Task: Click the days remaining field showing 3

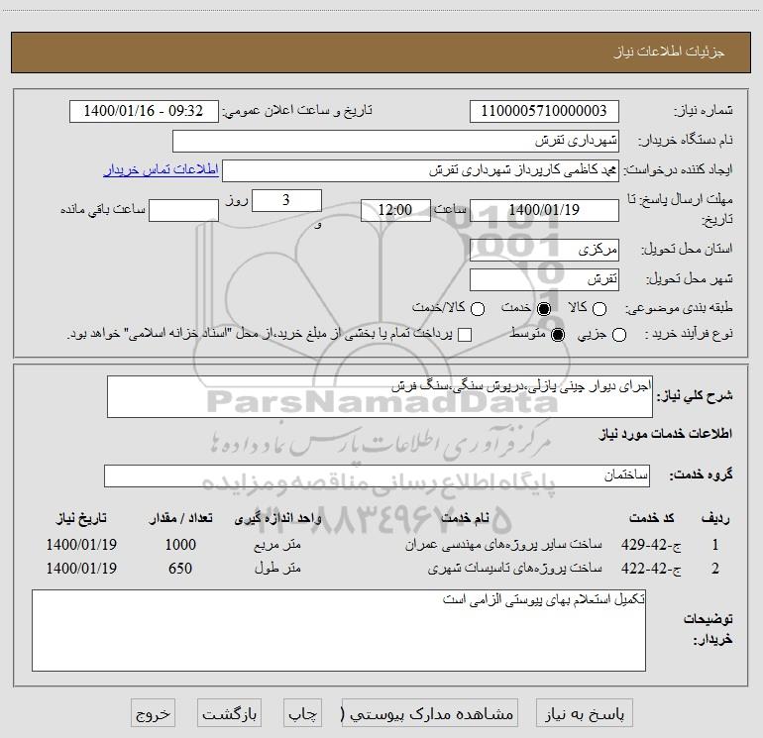Action: (286, 200)
